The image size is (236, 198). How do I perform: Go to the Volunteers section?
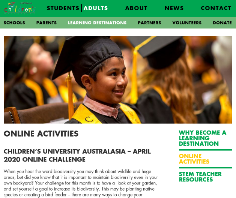pyautogui.click(x=187, y=23)
